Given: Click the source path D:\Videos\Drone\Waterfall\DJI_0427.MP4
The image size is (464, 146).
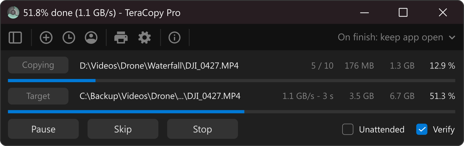Looking at the screenshot, I should (159, 66).
